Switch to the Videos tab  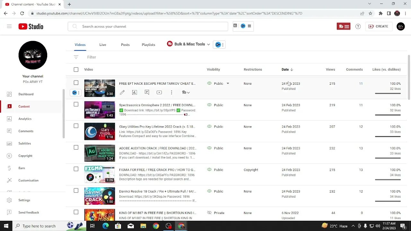(80, 45)
